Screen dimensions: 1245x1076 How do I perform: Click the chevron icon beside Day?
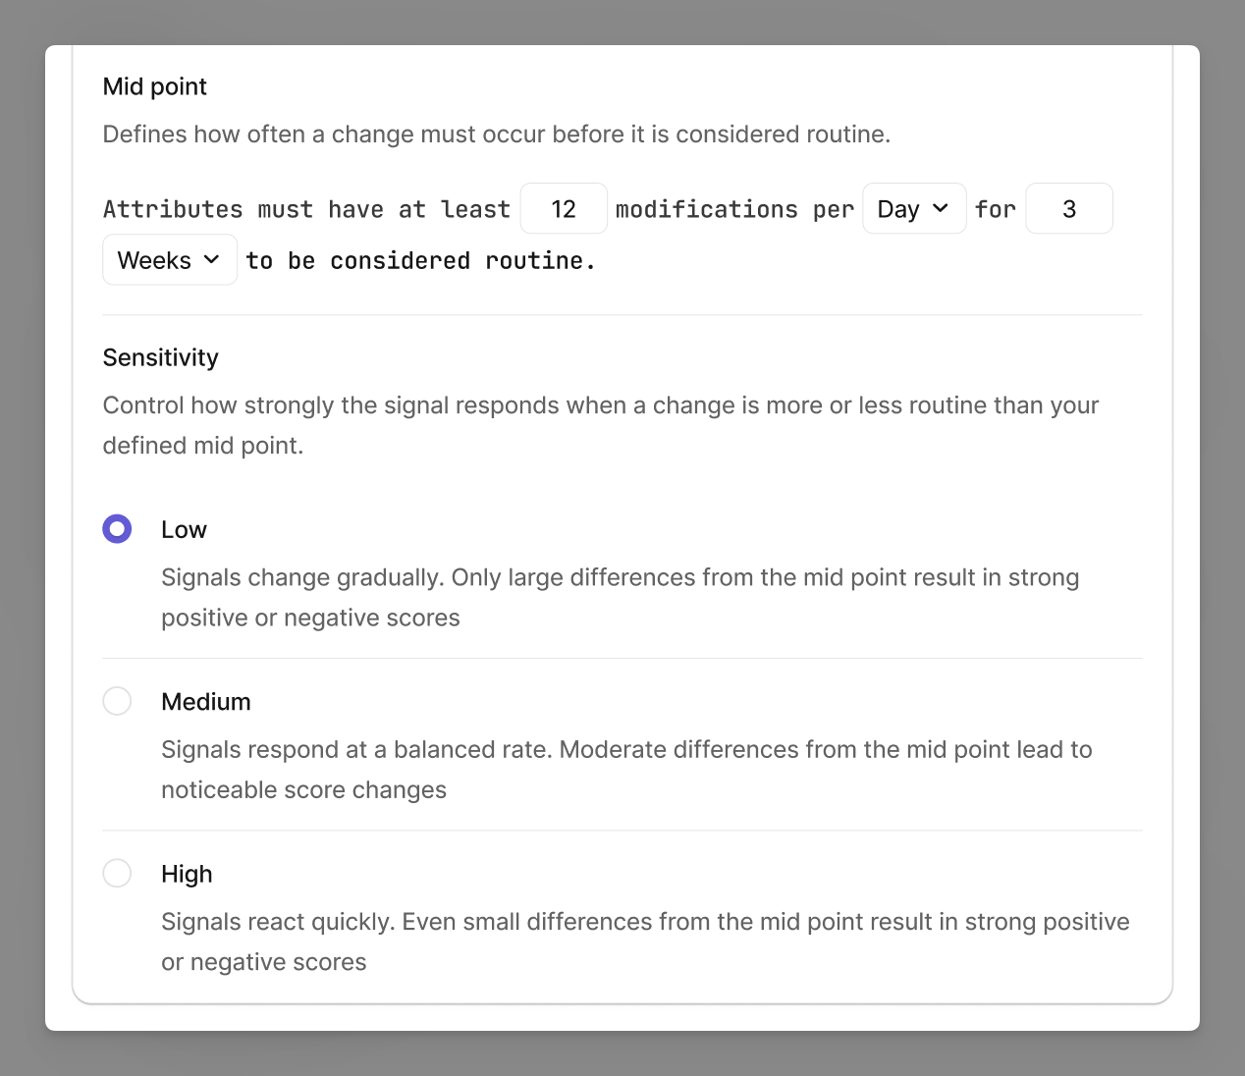(x=940, y=208)
